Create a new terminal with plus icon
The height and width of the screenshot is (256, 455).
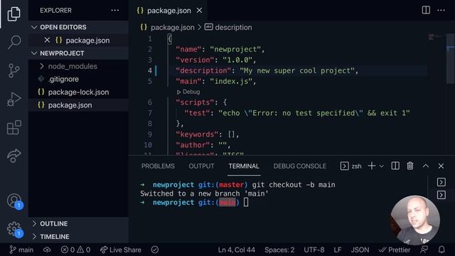[371, 166]
